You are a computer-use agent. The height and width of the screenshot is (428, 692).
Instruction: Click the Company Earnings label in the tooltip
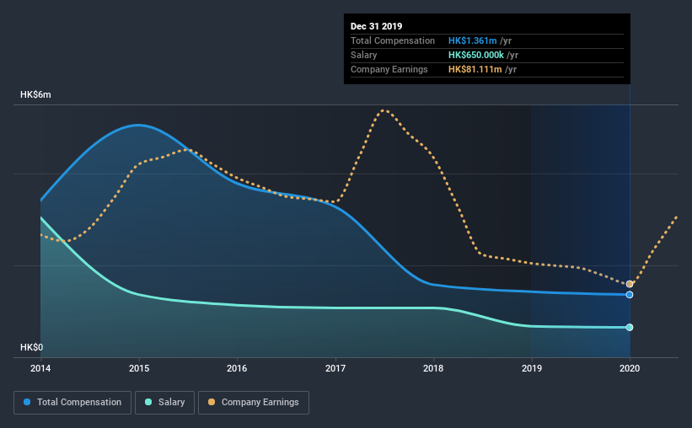[x=389, y=69]
